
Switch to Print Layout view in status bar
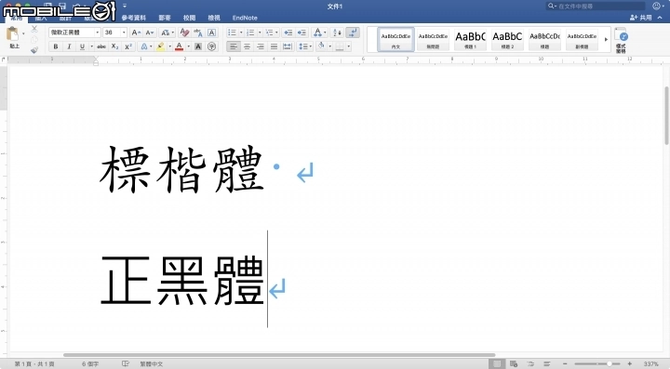tap(497, 363)
